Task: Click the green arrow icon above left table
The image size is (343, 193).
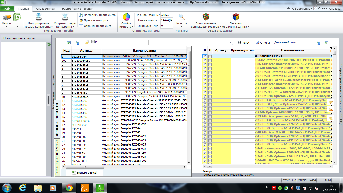Action: [69, 43]
